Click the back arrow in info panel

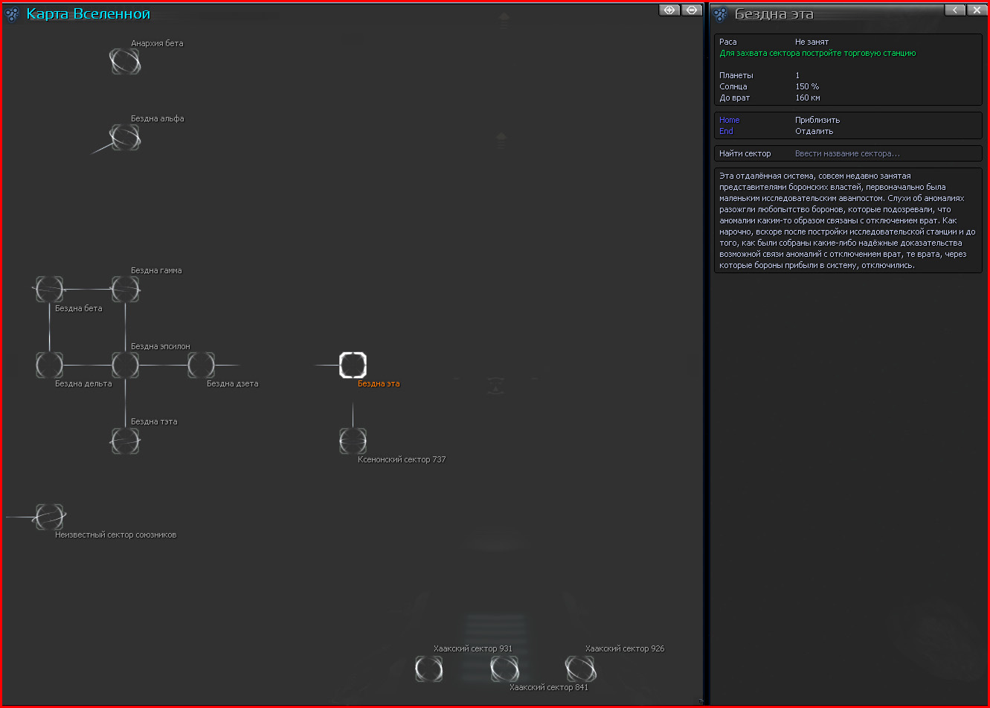pos(955,10)
